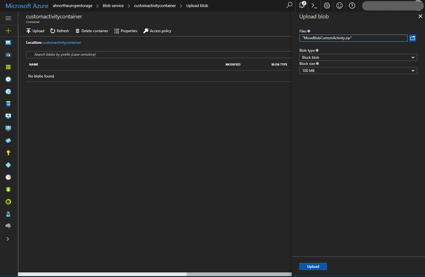Click the No blobs found text
Viewport: 425px width, 277px height.
coord(41,76)
